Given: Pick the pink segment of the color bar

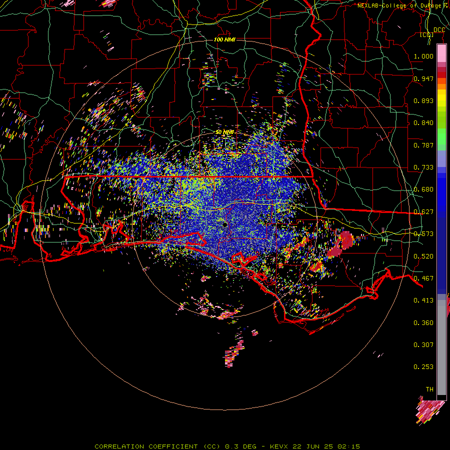Looking at the screenshot, I should pyautogui.click(x=441, y=53).
